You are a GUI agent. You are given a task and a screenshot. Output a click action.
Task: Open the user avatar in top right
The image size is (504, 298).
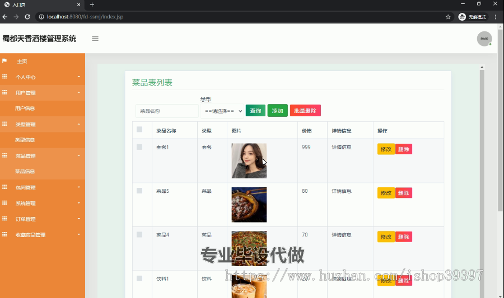[484, 39]
